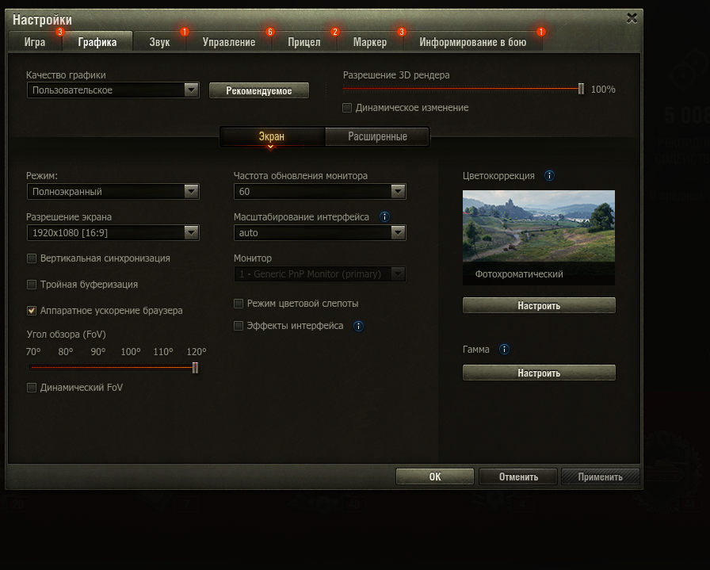
Task: Click badge on Информирование в бою tab
Action: coord(540,33)
